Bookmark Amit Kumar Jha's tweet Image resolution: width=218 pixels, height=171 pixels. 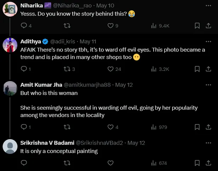(197, 127)
